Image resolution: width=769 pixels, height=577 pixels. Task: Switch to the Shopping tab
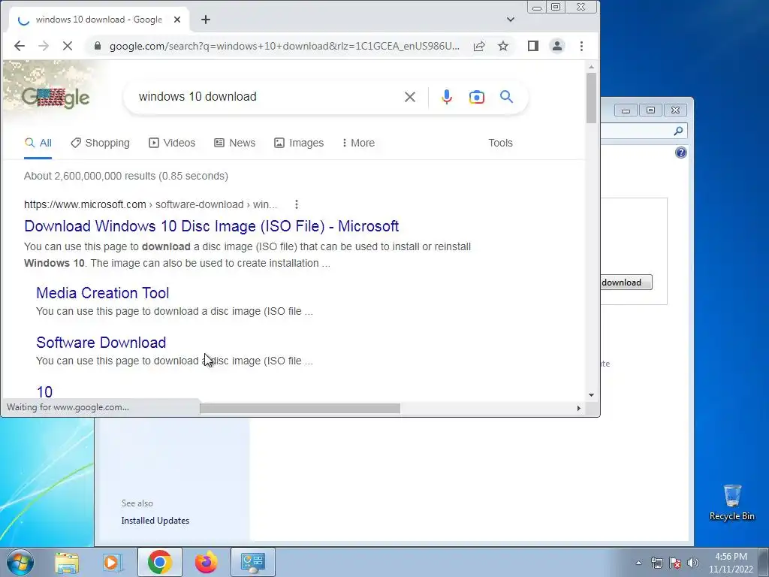pos(100,143)
